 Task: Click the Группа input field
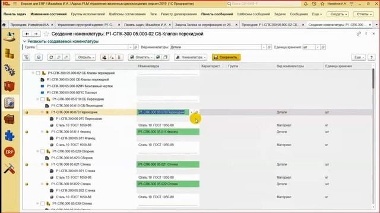(83, 47)
